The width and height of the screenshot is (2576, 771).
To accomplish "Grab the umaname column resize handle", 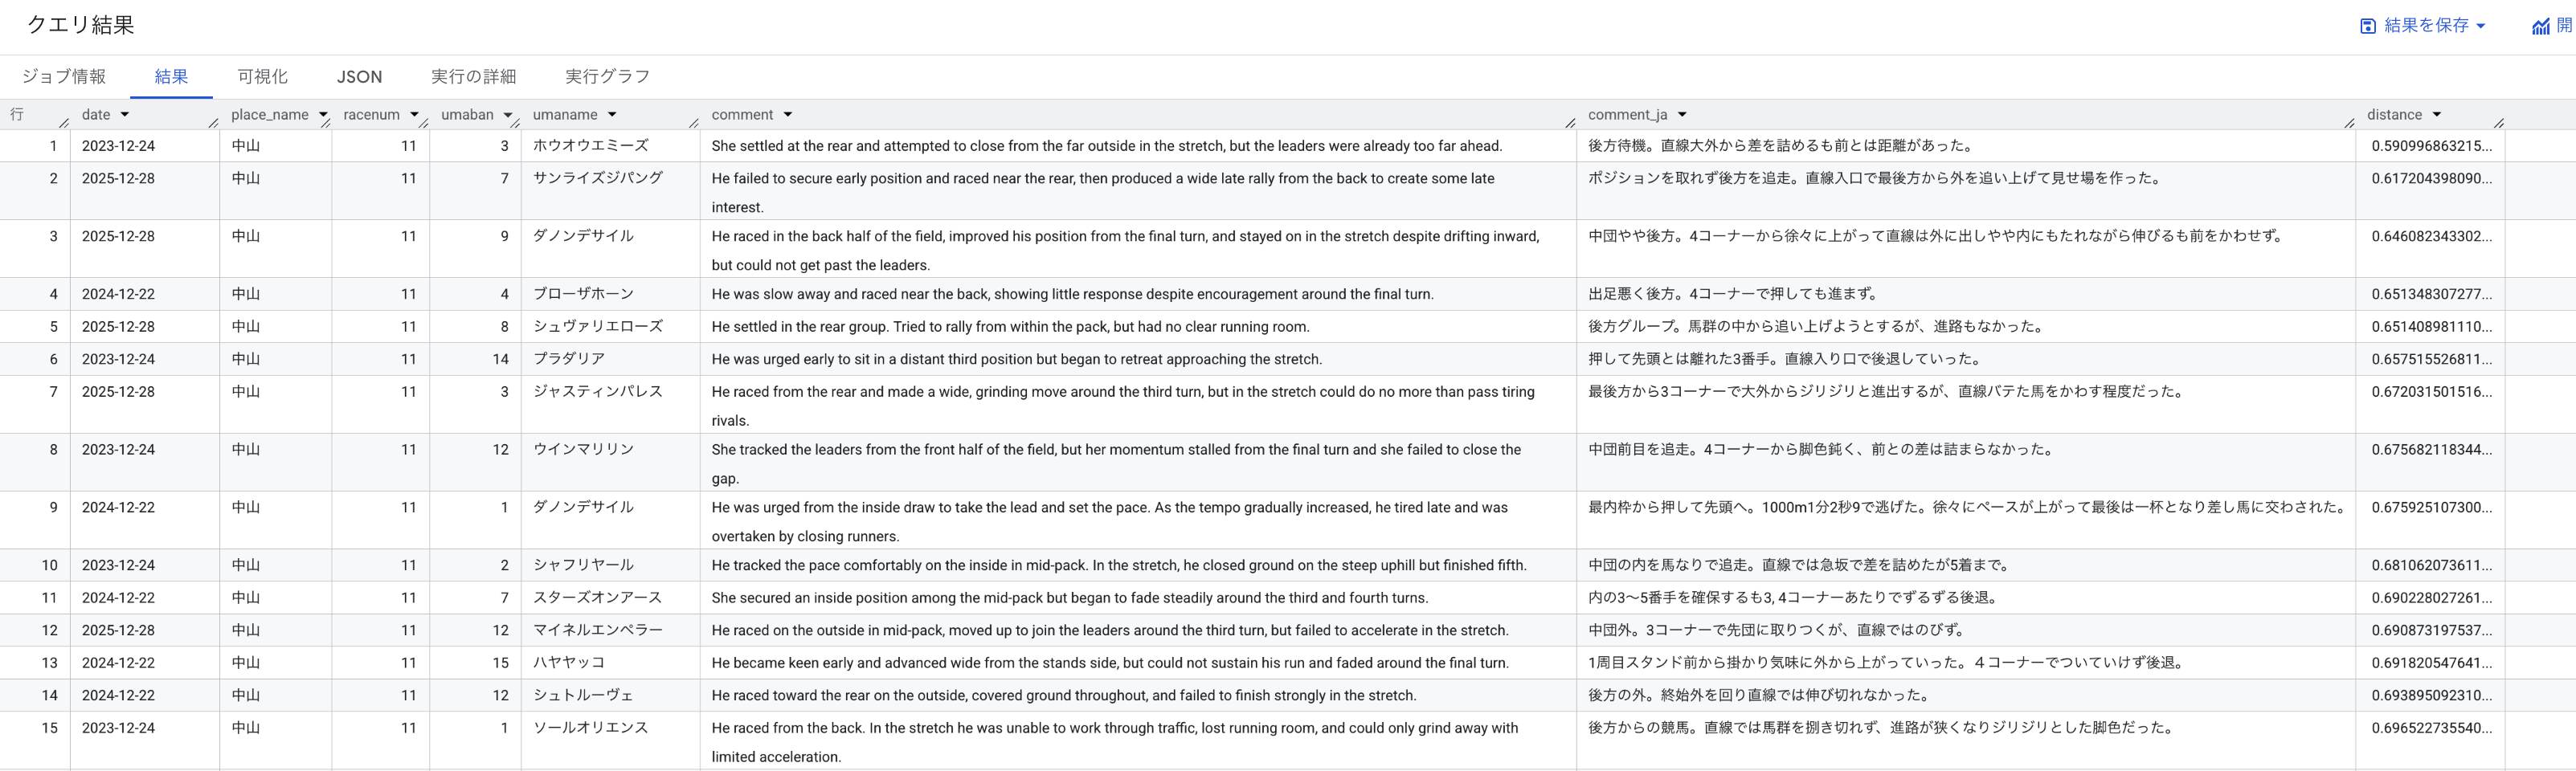I will pyautogui.click(x=694, y=123).
